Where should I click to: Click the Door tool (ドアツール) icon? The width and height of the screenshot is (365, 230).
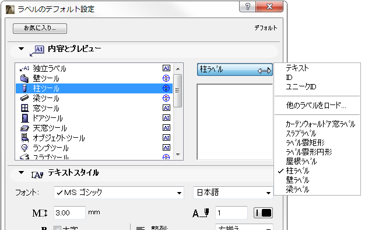24,118
